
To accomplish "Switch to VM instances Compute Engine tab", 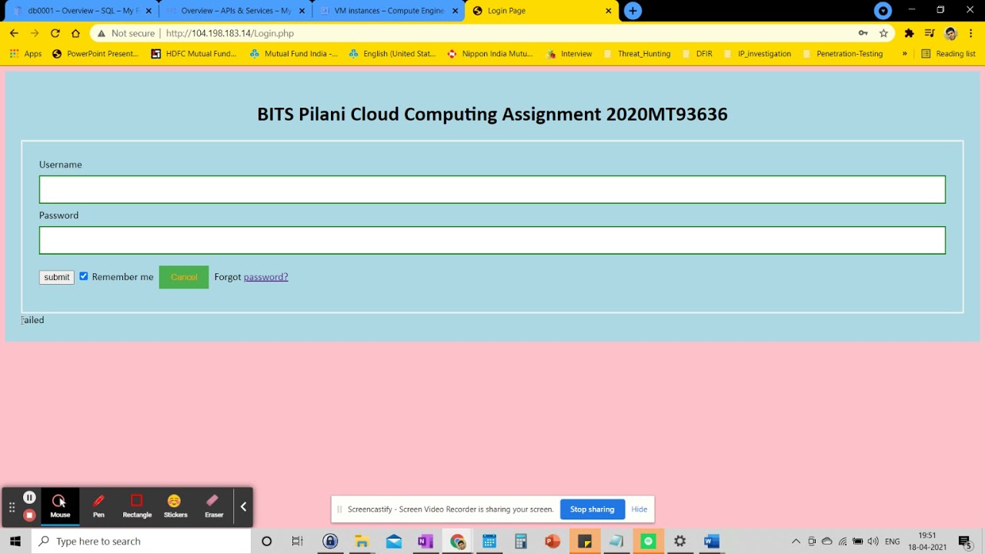I will (x=389, y=11).
